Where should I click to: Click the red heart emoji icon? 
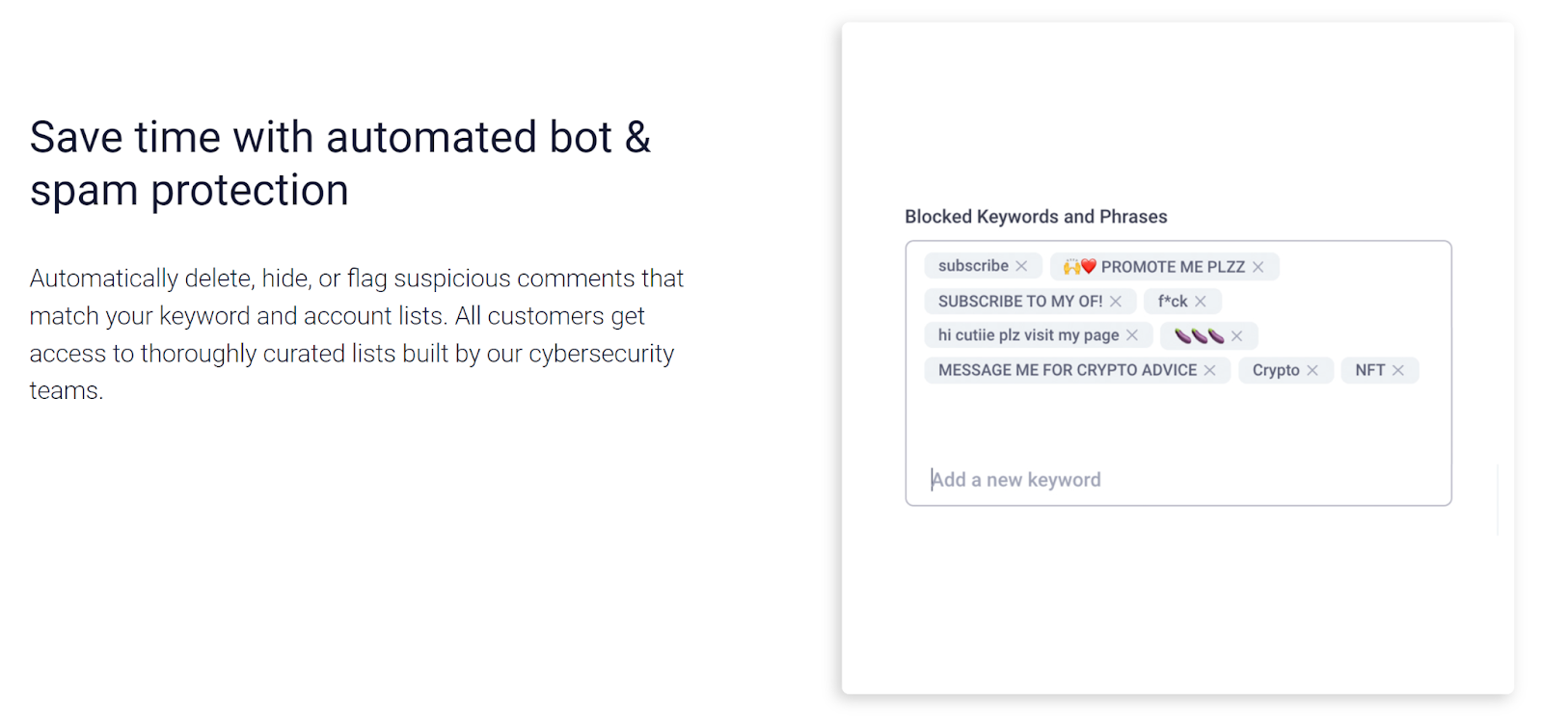1089,267
